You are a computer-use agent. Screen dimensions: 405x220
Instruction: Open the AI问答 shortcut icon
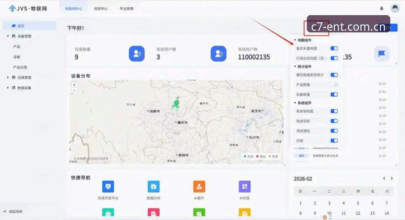tap(244, 186)
